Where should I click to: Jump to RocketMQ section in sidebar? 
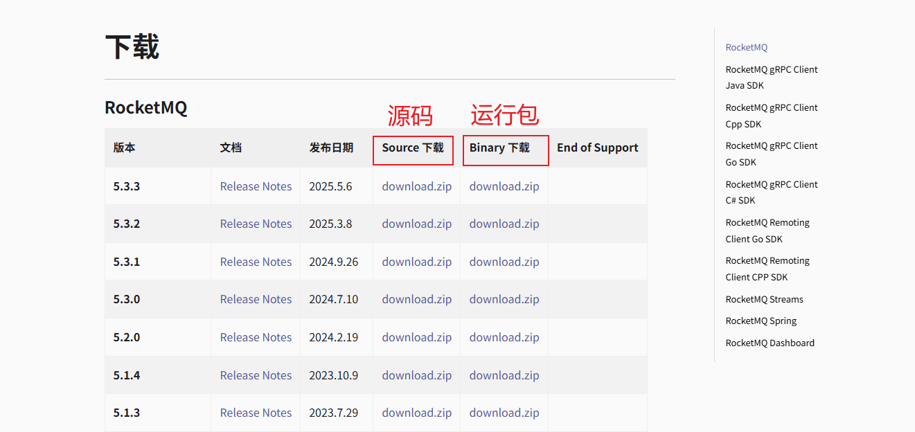(747, 47)
